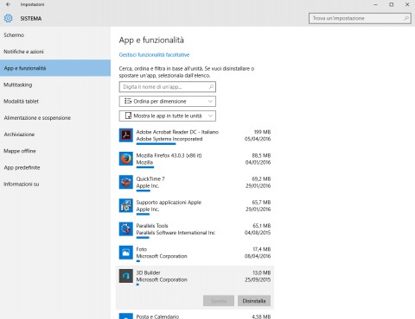Click the Adobe Acrobat Reader DC icon
Viewport: 415px width, 319px height.
tap(126, 135)
